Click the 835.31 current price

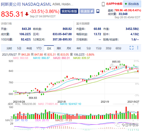[x=12, y=14]
